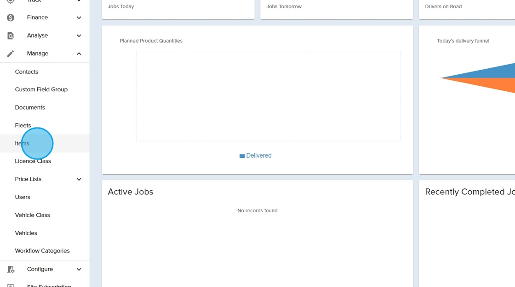Viewport: 515px width, 287px height.
Task: Expand the Price Lists submenu chevron
Action: click(79, 179)
